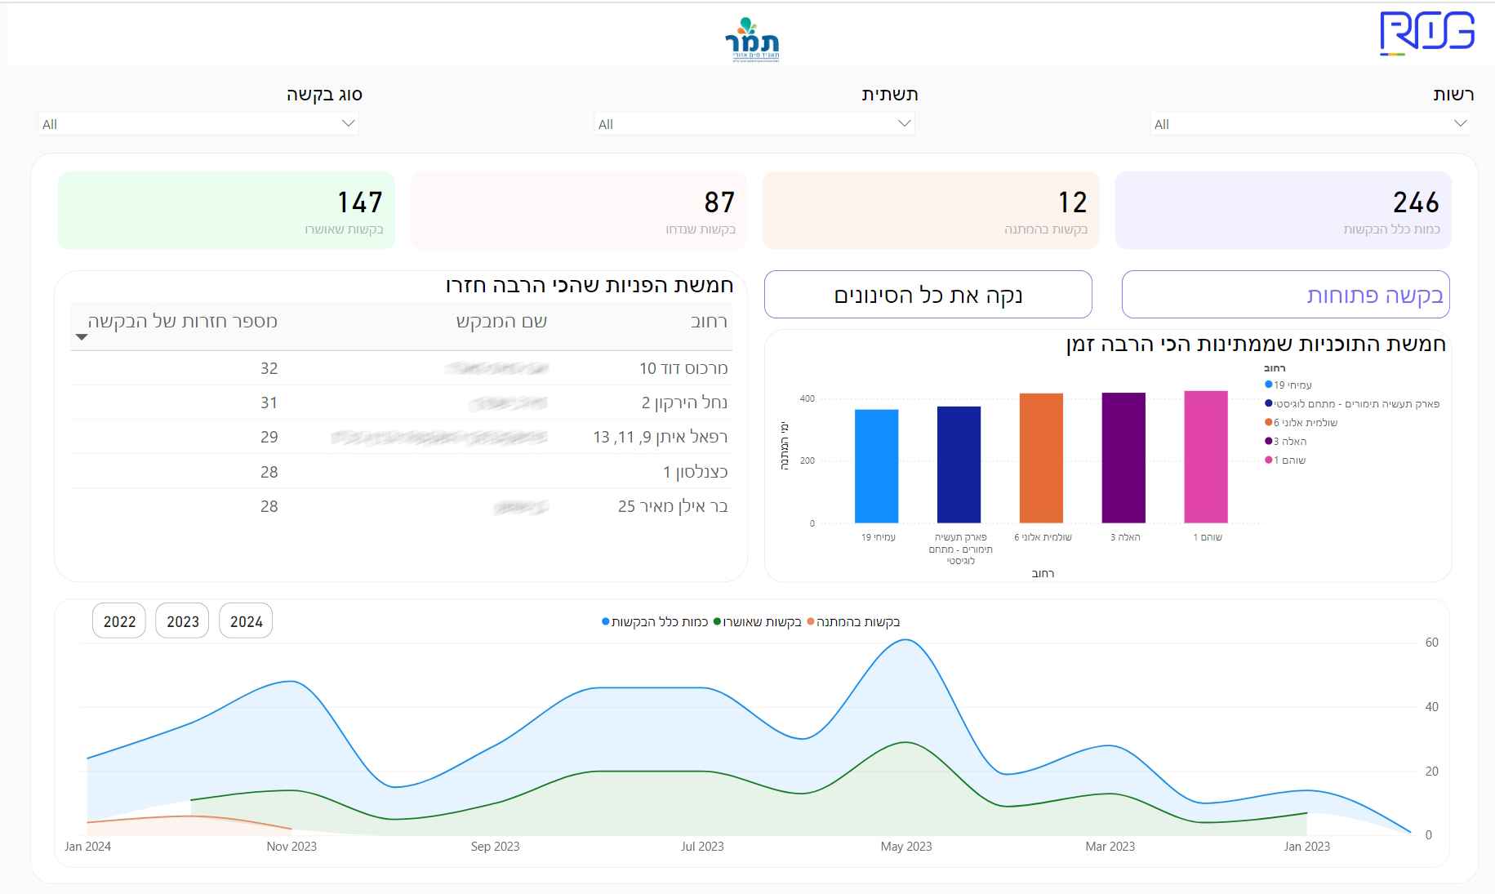Sort by מספר חזרות של הבקשה column
1495x894 pixels.
(183, 322)
